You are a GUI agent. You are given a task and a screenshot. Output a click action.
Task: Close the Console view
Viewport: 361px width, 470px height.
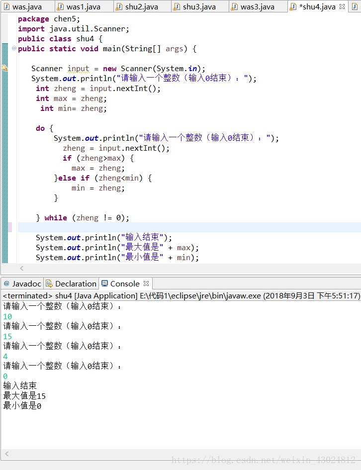point(146,283)
